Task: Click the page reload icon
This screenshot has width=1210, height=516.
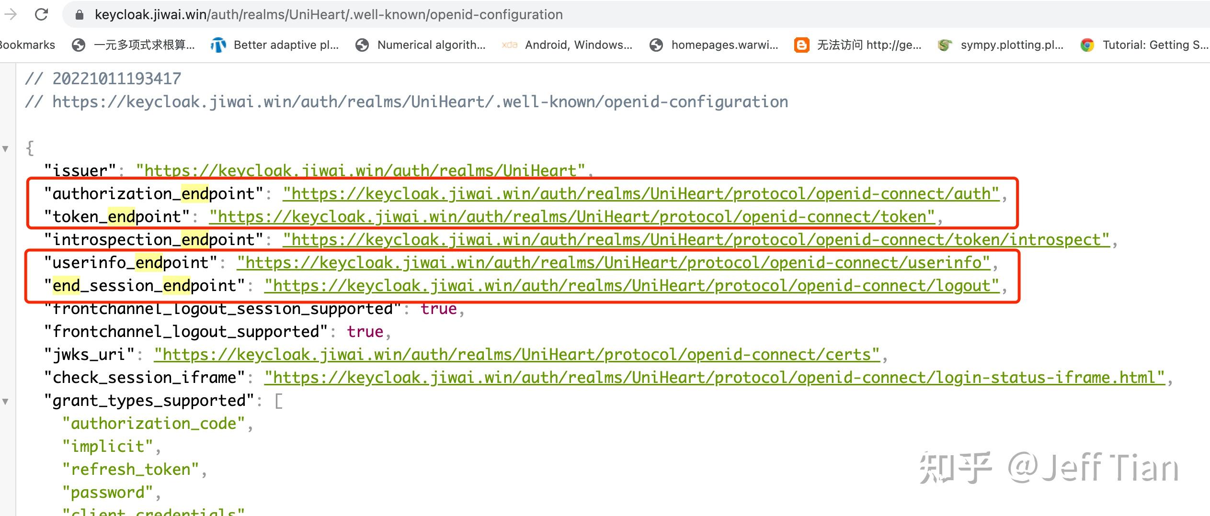Action: point(42,14)
